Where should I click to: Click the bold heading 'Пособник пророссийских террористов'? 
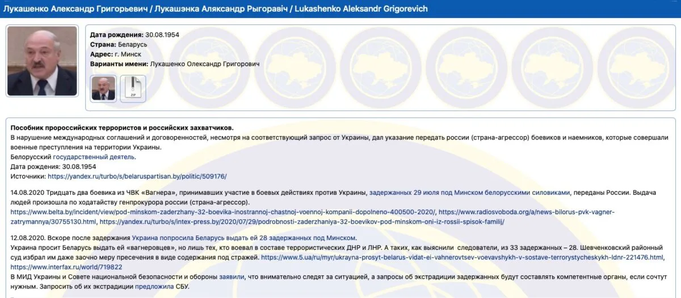[122, 128]
